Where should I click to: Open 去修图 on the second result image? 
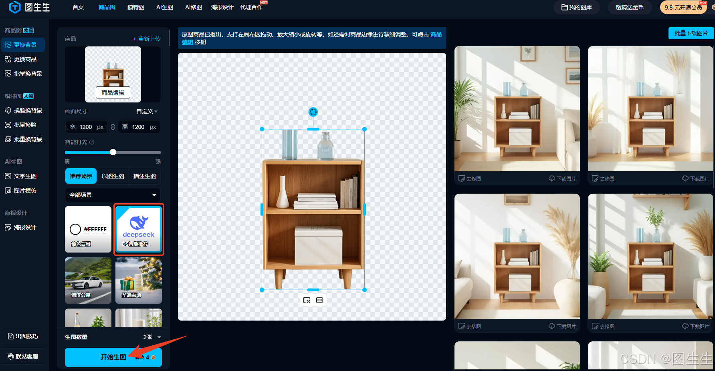[x=603, y=178]
